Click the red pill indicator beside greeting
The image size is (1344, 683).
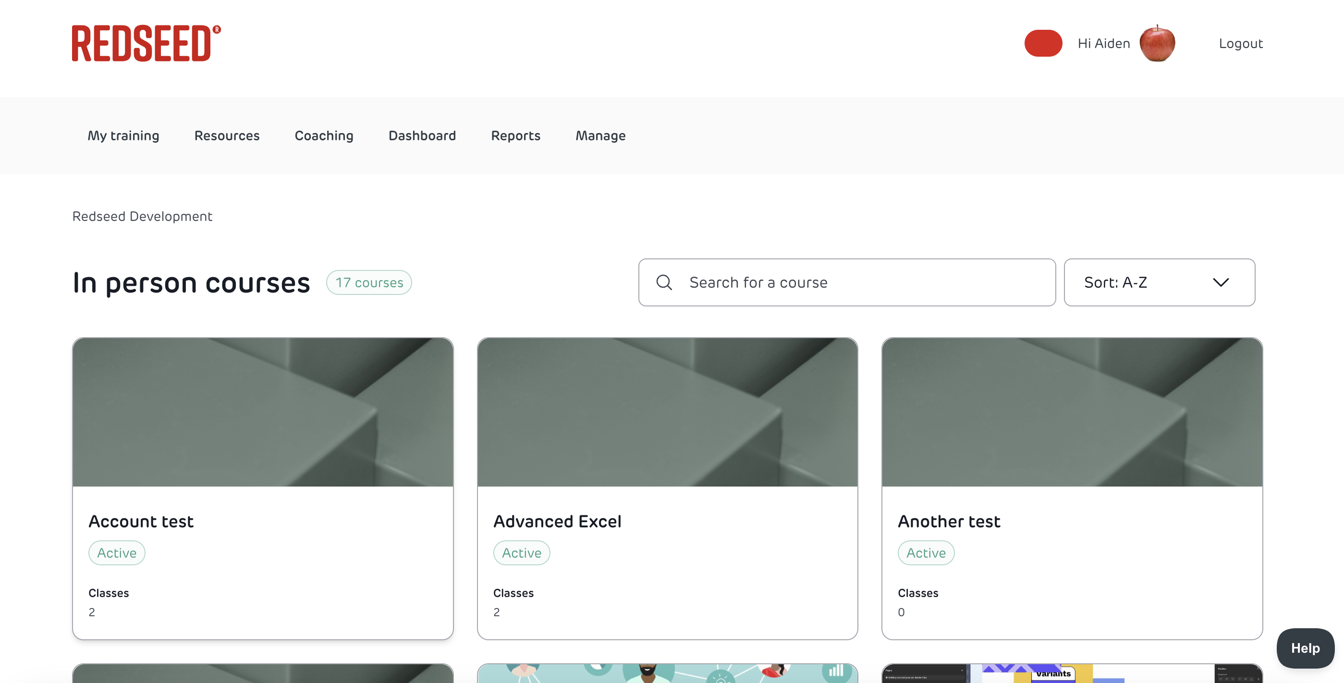[x=1042, y=43]
